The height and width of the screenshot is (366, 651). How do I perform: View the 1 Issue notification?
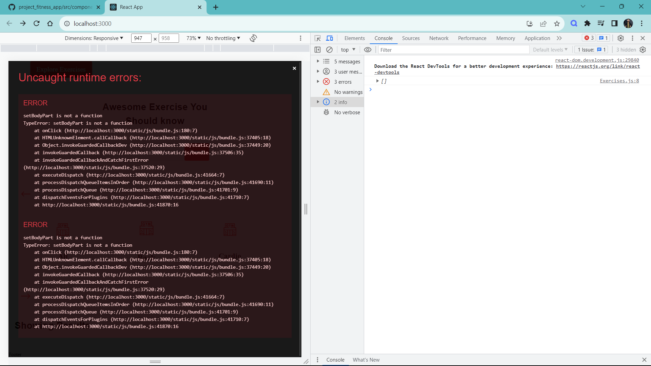click(x=591, y=49)
